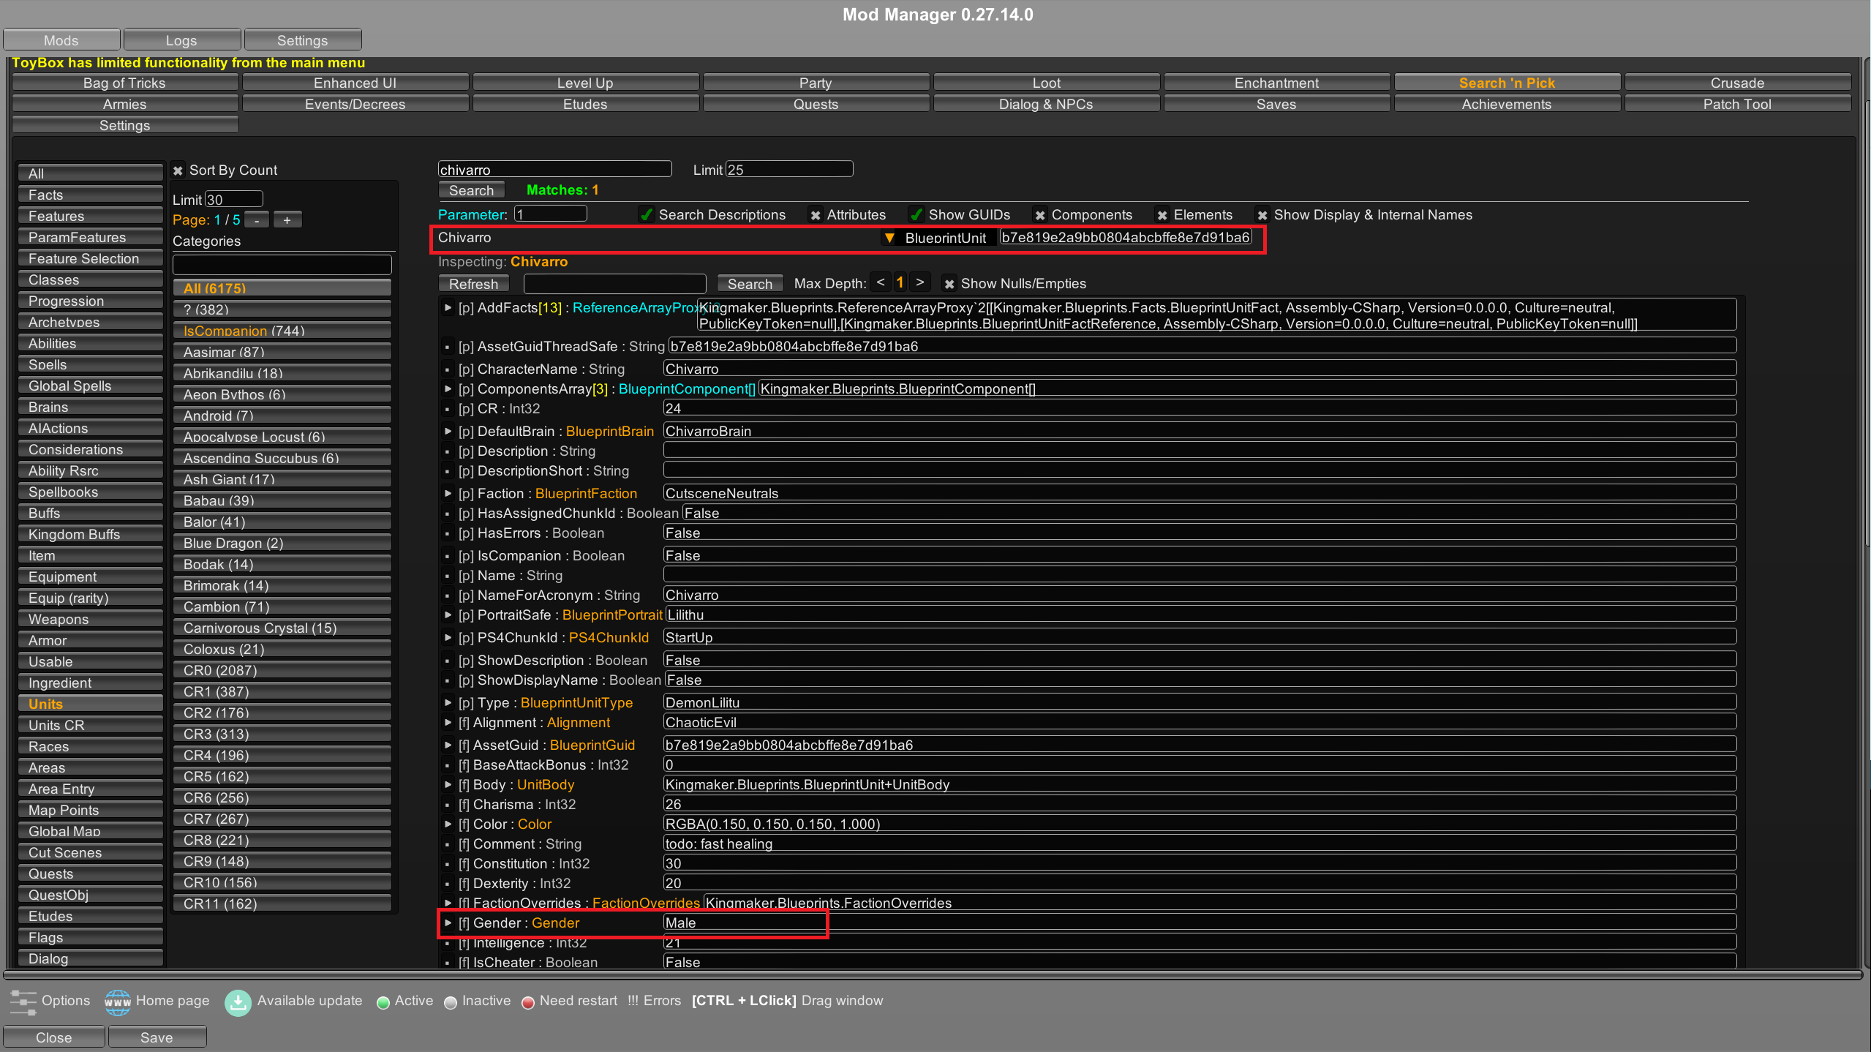Select the Cut Scenes type filter
Screen dimensions: 1871x1052
click(x=91, y=852)
